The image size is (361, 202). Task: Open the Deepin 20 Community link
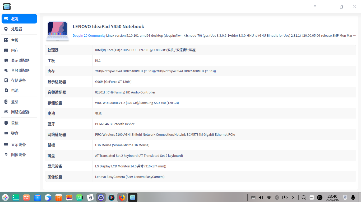click(x=89, y=35)
